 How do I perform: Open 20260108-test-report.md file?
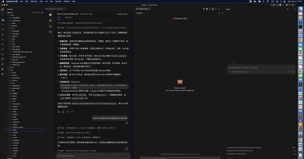(22, 52)
